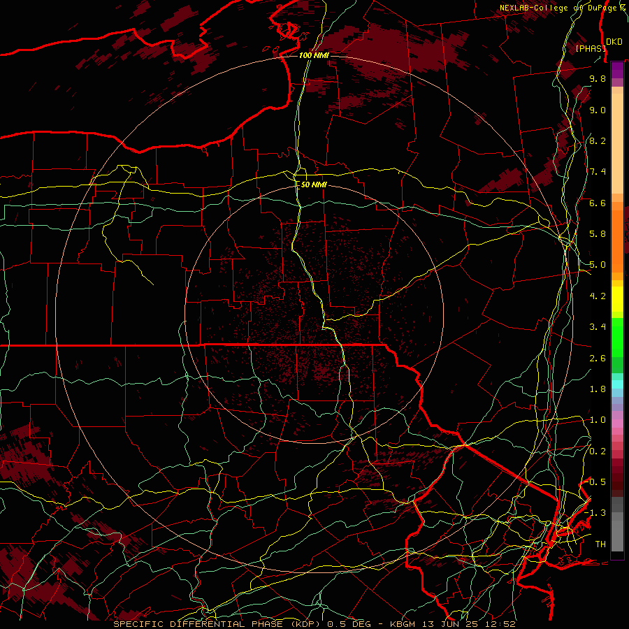Screen dimensions: 629x629
Task: Pick the yellow band of the color scale
Action: pyautogui.click(x=617, y=299)
